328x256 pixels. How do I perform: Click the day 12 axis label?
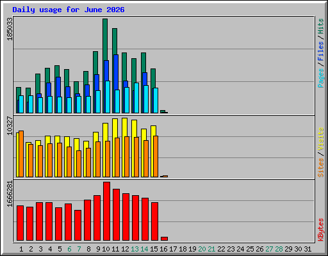click(125, 249)
